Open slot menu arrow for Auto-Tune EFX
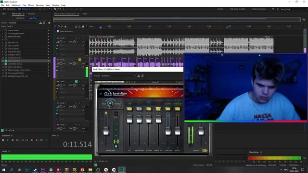Image resolution: width=308 pixels, height=173 pixels. tap(49, 61)
